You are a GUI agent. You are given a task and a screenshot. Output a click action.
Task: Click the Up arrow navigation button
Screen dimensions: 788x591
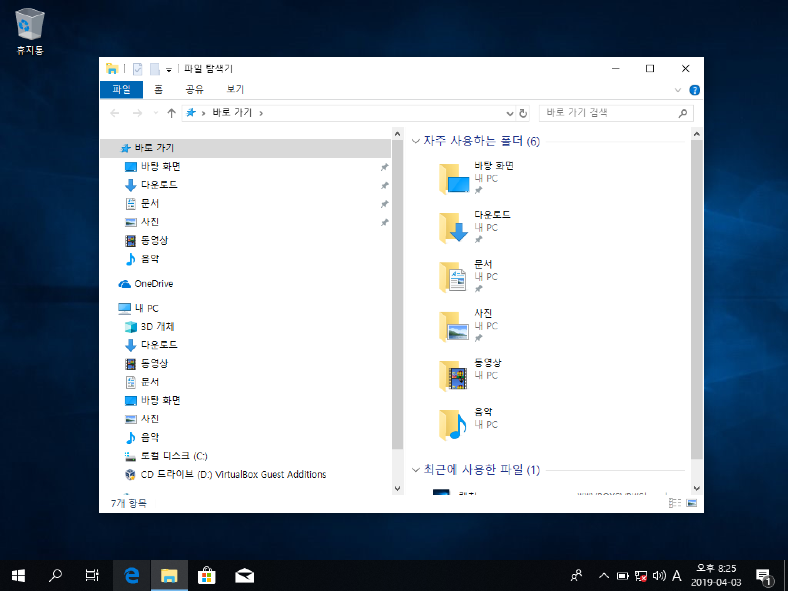point(172,113)
